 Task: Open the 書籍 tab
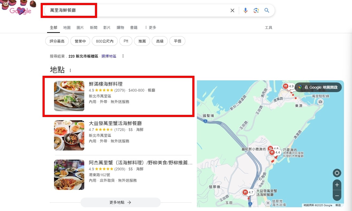coord(134,28)
